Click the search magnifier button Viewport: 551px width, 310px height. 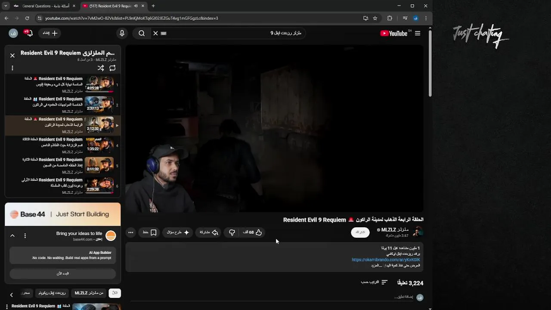[142, 33]
